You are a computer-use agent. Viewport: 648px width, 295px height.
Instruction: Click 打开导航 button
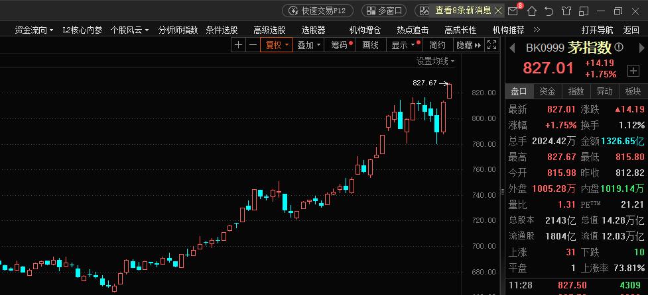[597, 30]
